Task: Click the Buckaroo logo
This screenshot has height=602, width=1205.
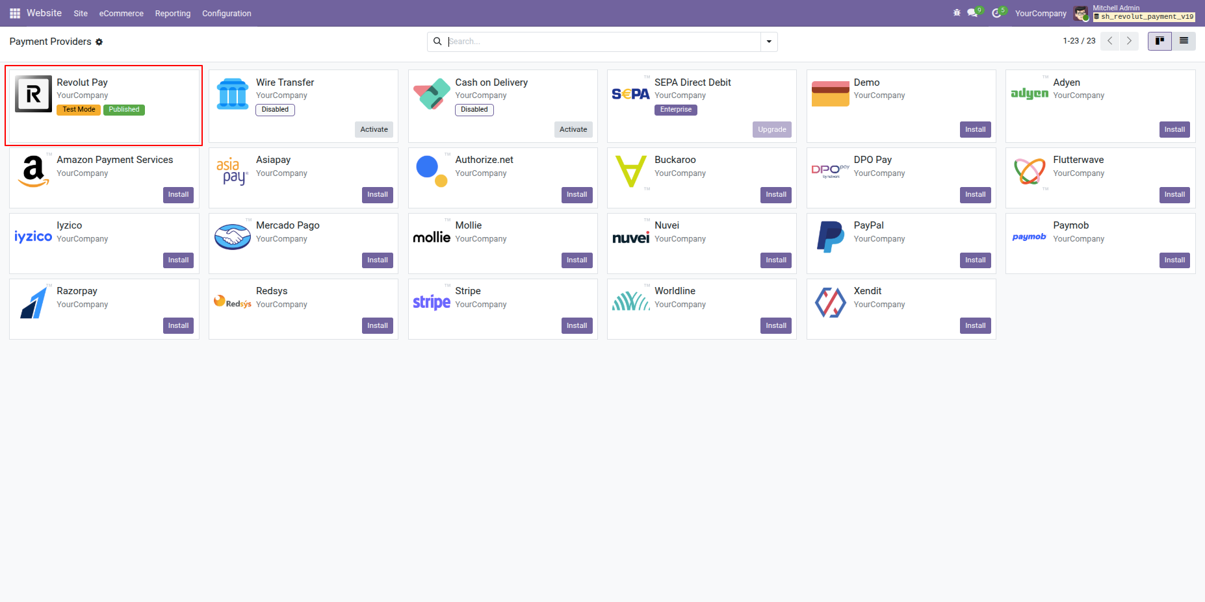Action: (x=630, y=171)
